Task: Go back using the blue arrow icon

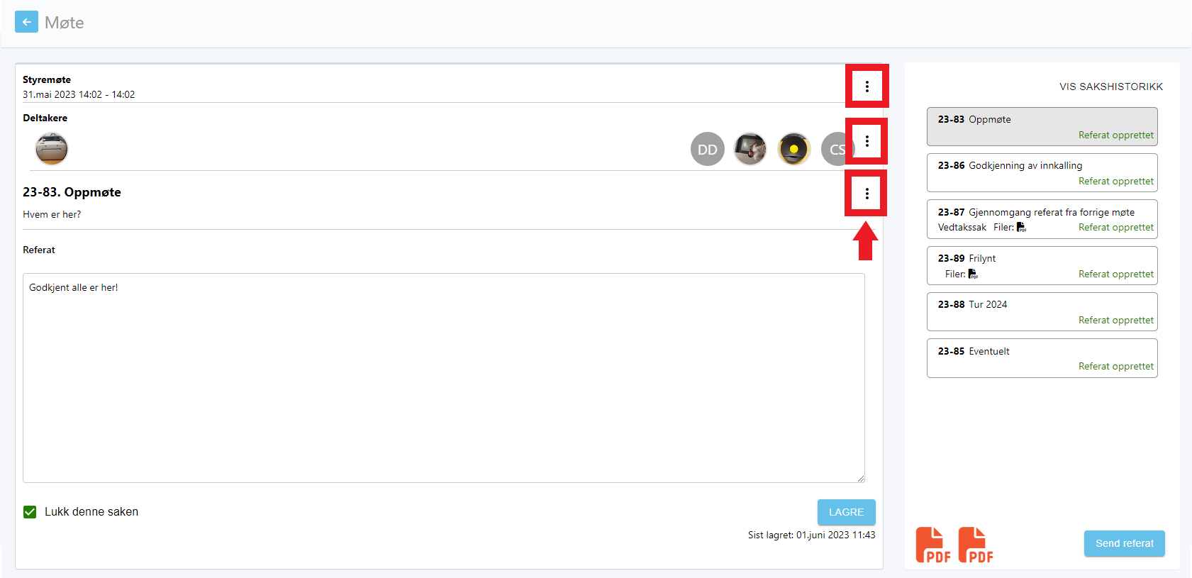Action: 26,22
